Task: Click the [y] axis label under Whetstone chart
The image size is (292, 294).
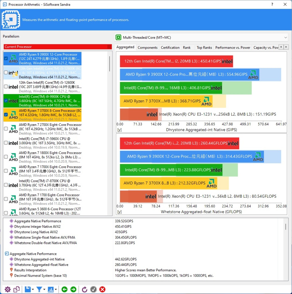Action: point(119,212)
